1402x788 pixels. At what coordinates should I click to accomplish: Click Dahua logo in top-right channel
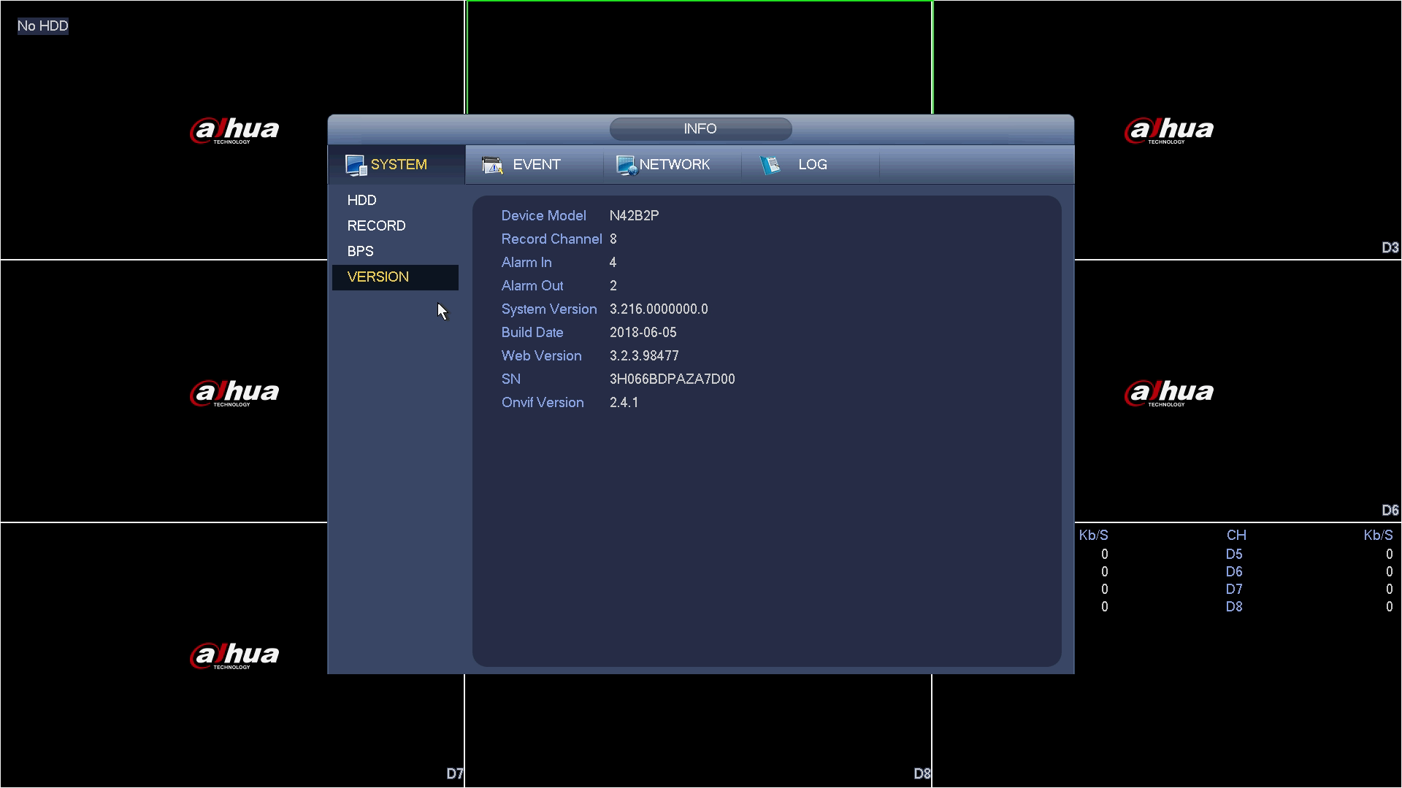[1169, 131]
